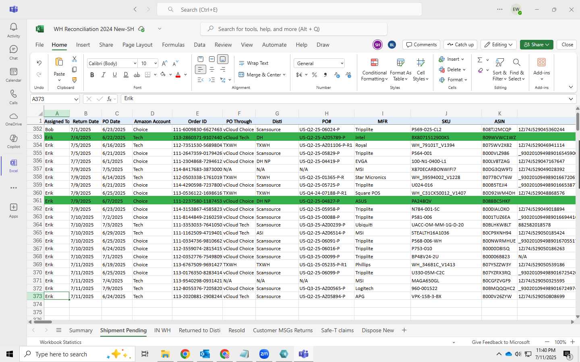Open the Formulas ribbon tab

pos(173,45)
